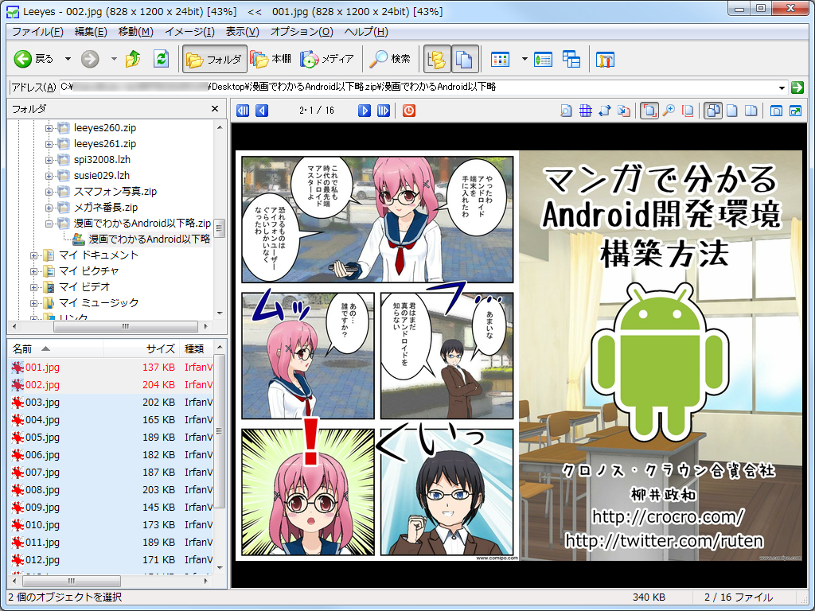Click the resize image icon

click(624, 111)
